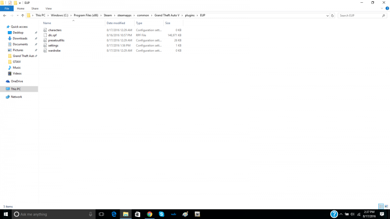Select the wardrobe configuration file
Viewport: 390px width, 219px height.
tap(54, 51)
